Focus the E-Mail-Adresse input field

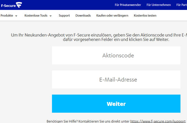(116, 80)
